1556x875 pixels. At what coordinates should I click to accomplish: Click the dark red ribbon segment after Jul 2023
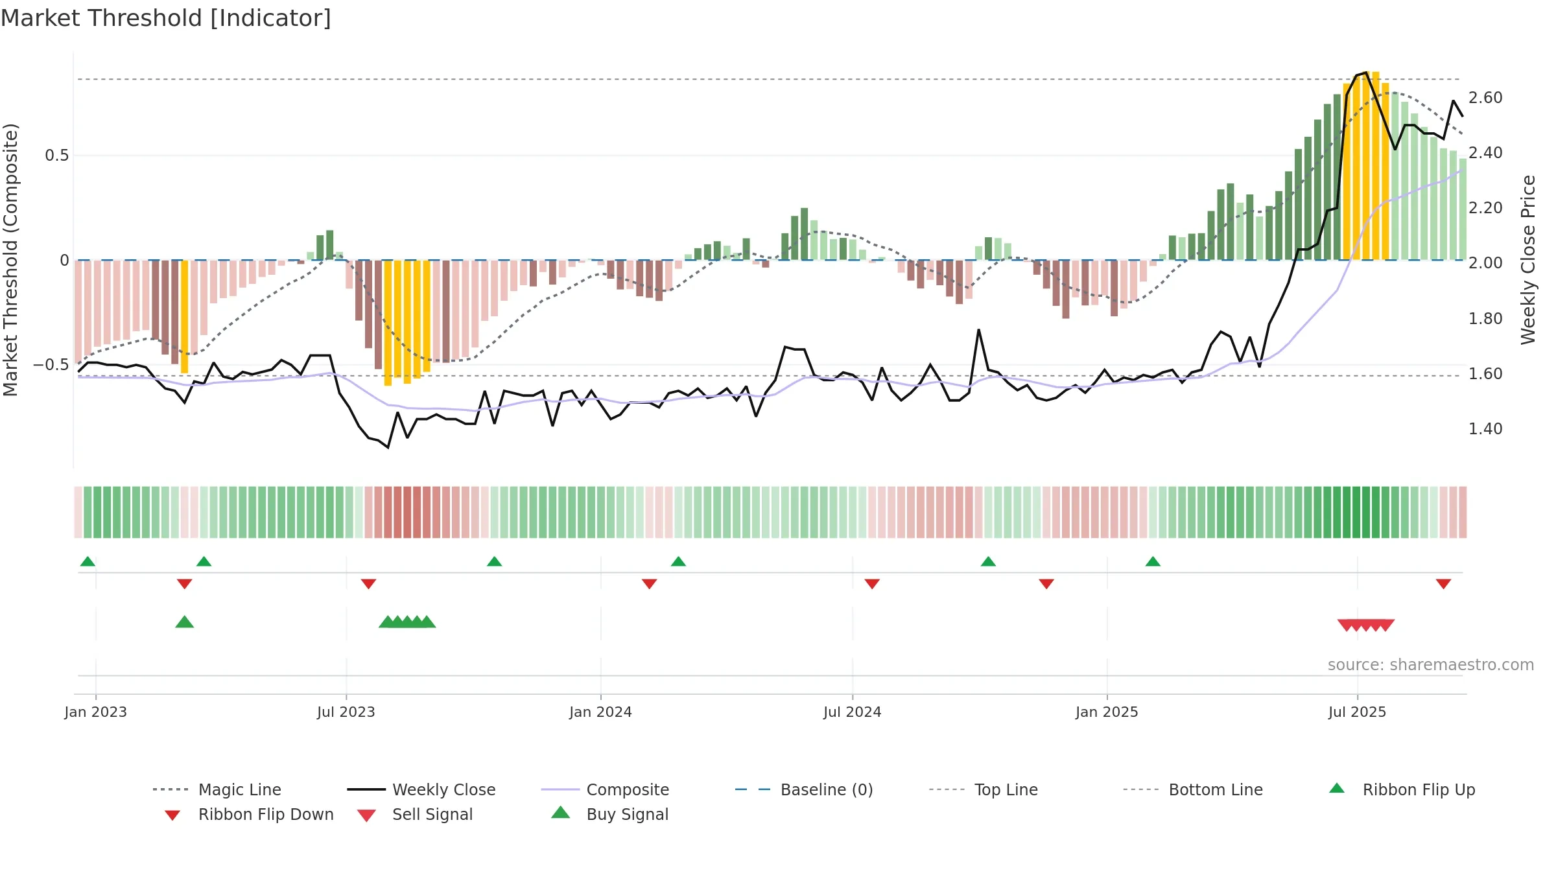click(407, 512)
